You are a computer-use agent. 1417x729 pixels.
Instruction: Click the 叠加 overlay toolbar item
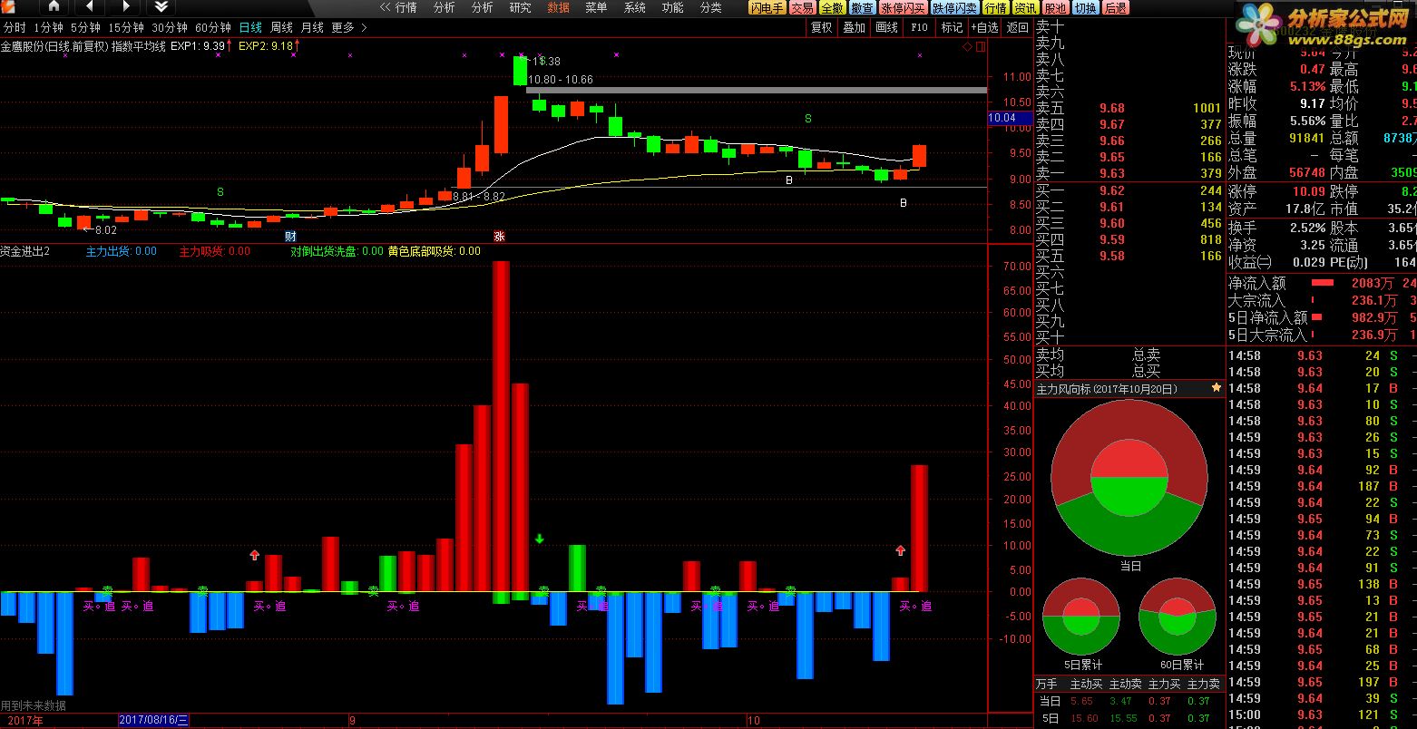pyautogui.click(x=854, y=28)
